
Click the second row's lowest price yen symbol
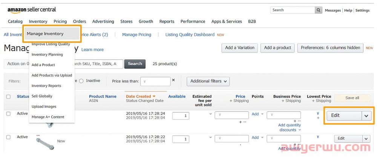[318, 137]
